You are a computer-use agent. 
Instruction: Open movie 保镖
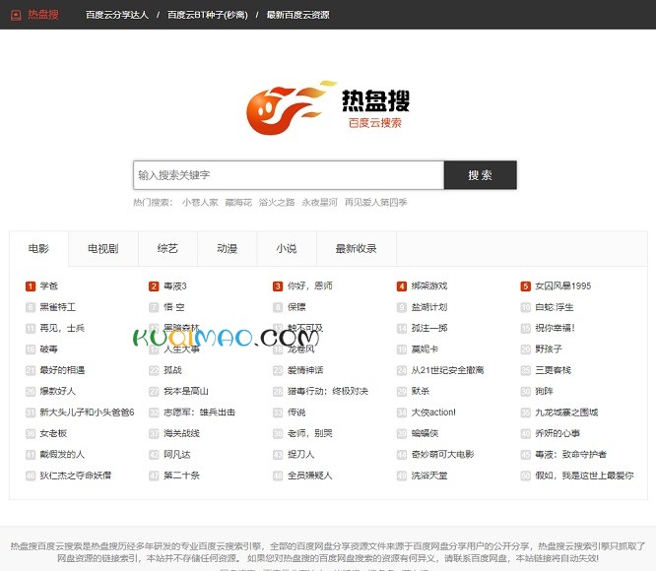point(296,308)
